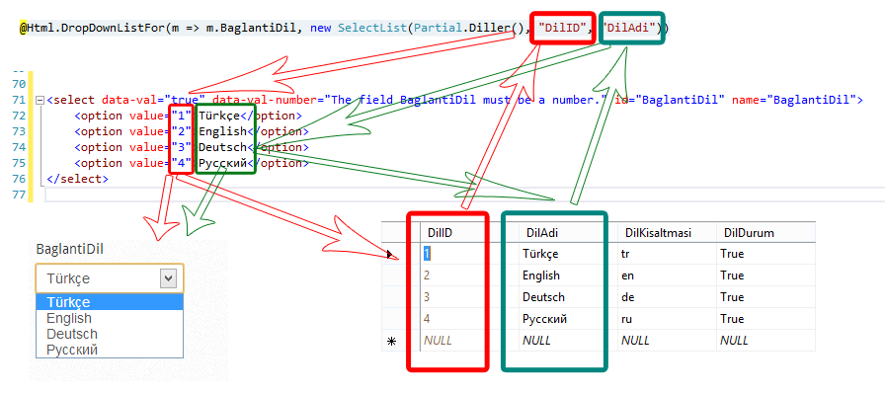Click the English cell in the table
The width and height of the screenshot is (885, 393).
click(x=568, y=275)
